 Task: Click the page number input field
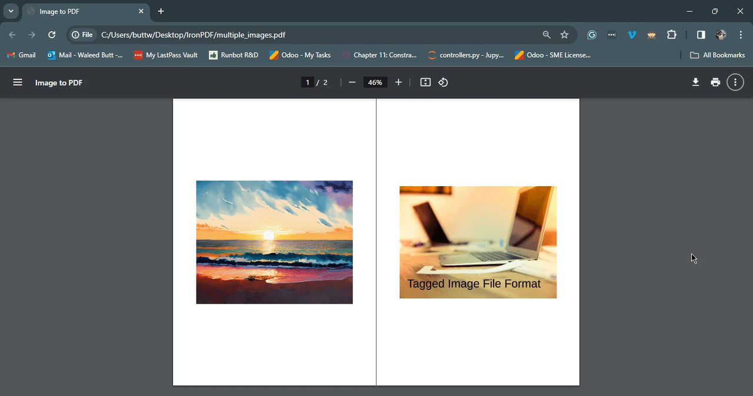307,82
